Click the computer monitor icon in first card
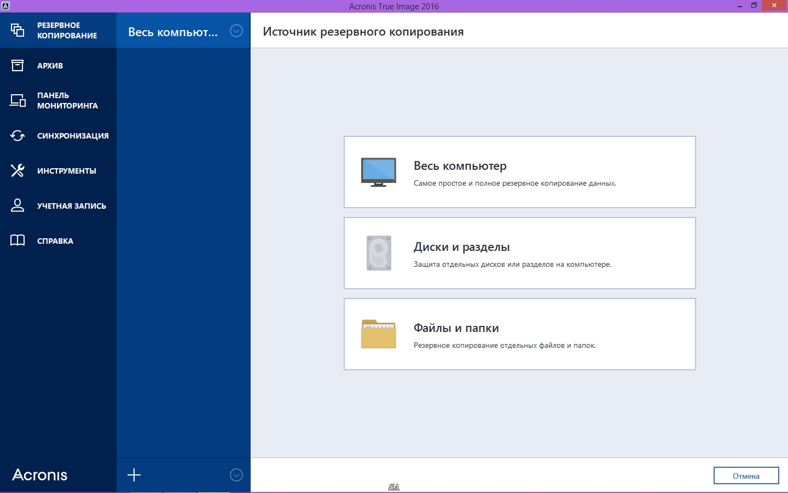Screen dimensions: 788x493 [x=379, y=172]
